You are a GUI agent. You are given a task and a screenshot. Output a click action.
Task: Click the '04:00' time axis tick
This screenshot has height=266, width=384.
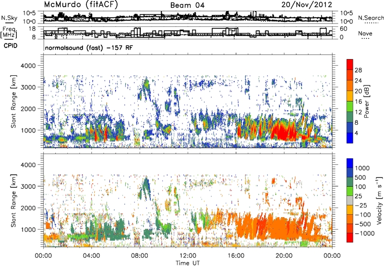pos(91,256)
